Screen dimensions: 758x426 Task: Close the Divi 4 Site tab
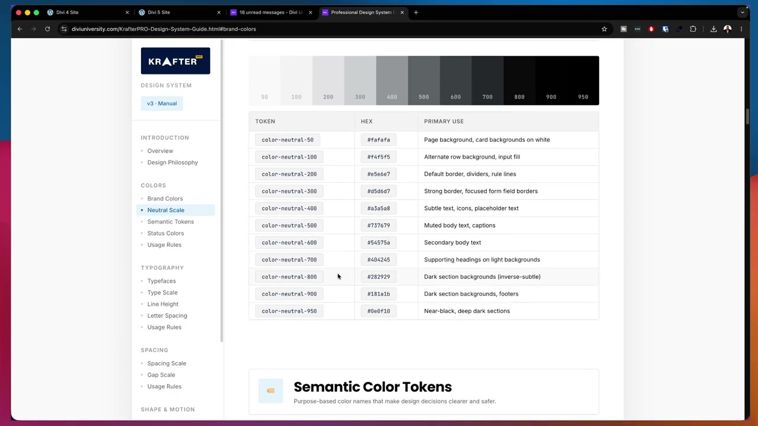127,12
